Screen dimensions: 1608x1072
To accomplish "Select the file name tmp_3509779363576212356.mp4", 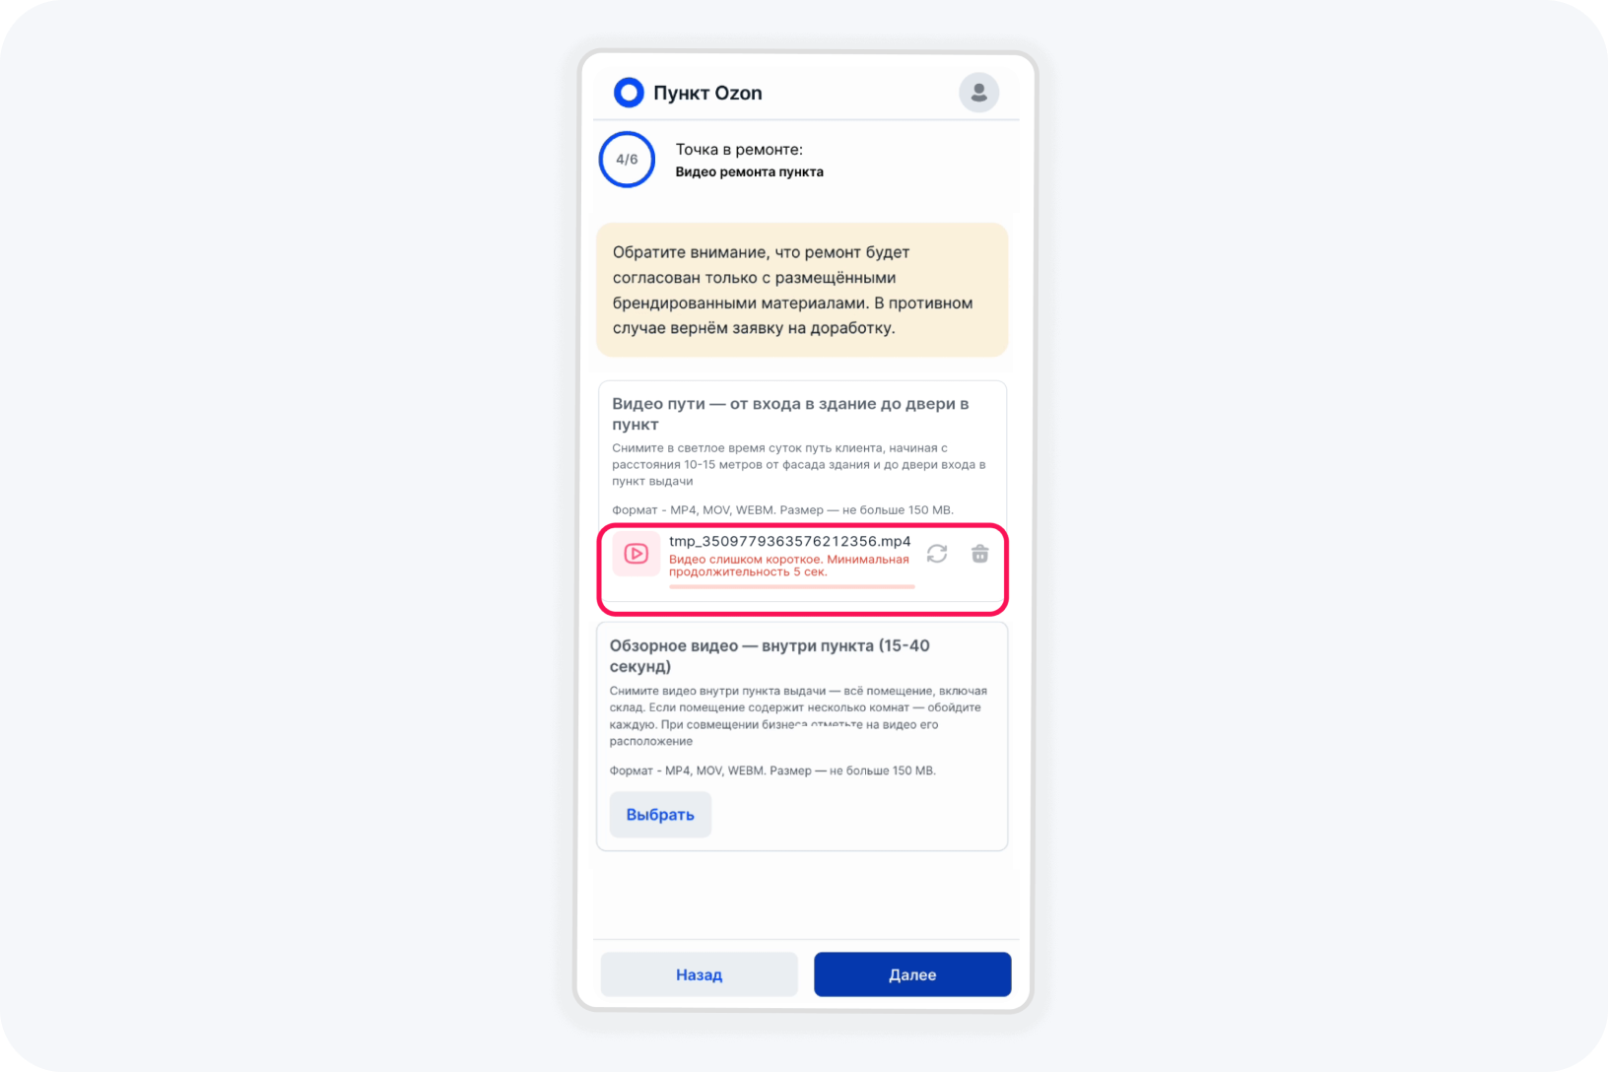I will tap(789, 541).
